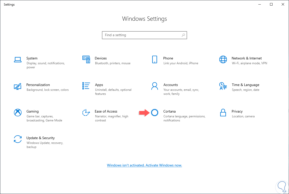The width and height of the screenshot is (289, 194).
Task: Select the Accounts heading
Action: coord(171,85)
